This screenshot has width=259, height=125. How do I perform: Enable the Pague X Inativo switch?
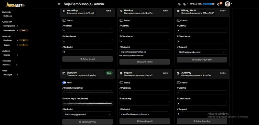pyautogui.click(x=121, y=83)
